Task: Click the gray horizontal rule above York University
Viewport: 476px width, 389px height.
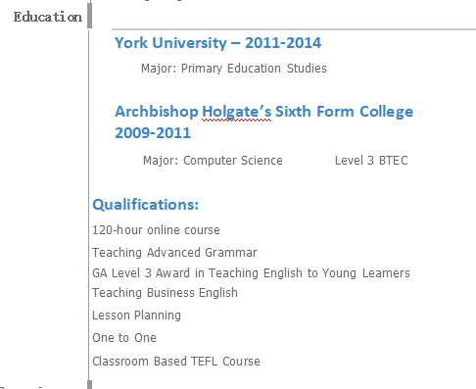Action: tap(294, 29)
